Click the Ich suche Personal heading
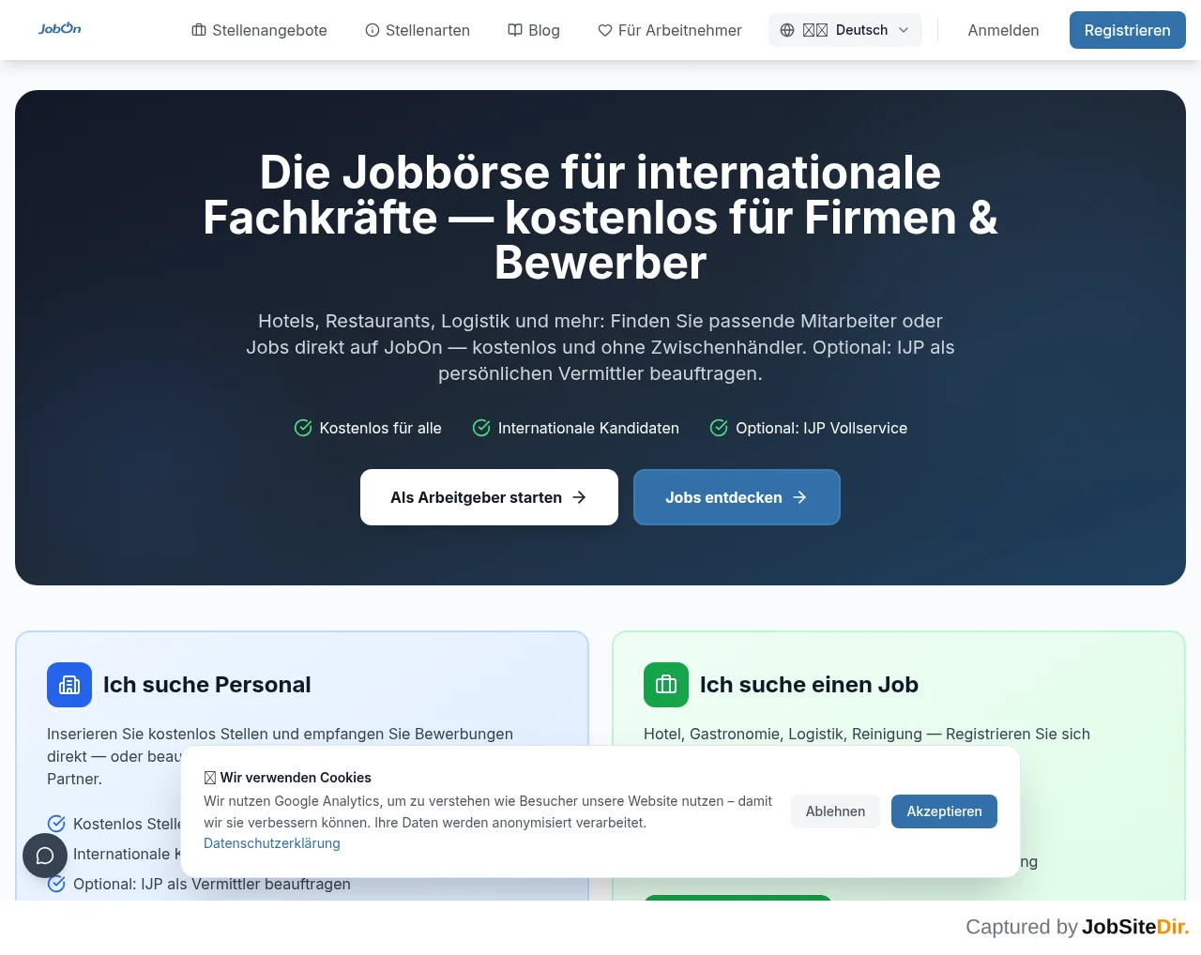This screenshot has height=955, width=1201. [206, 685]
